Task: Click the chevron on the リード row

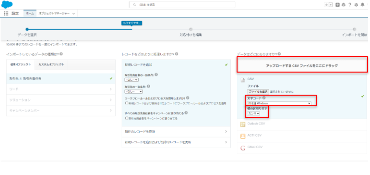Action: [x=110, y=89]
